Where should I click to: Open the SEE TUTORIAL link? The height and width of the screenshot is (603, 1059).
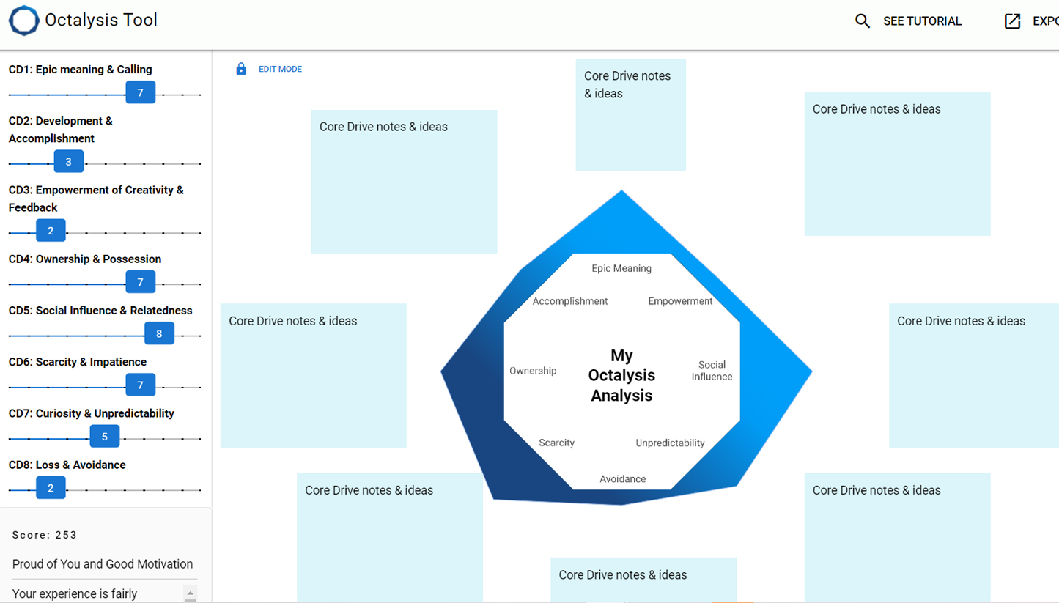pyautogui.click(x=922, y=21)
